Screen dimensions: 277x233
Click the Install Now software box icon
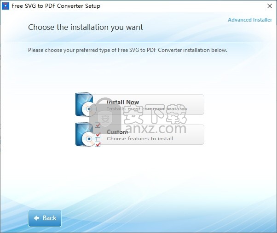[x=86, y=104]
